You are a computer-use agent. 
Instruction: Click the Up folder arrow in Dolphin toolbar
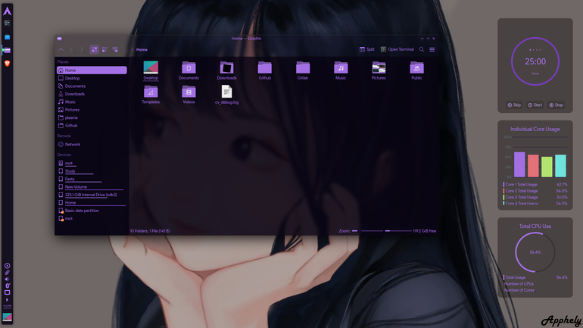point(61,49)
